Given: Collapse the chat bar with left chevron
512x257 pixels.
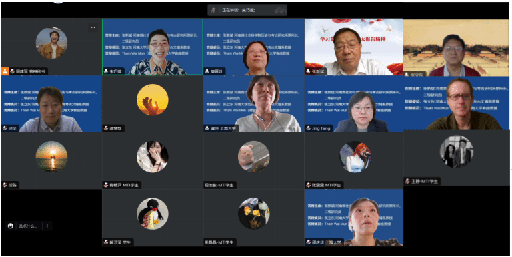Looking at the screenshot, I should point(47,226).
